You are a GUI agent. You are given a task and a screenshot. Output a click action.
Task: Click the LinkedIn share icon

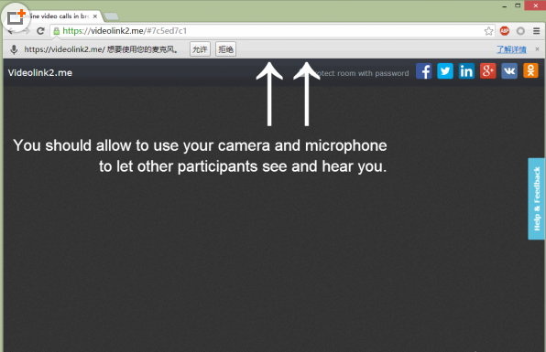click(x=466, y=71)
